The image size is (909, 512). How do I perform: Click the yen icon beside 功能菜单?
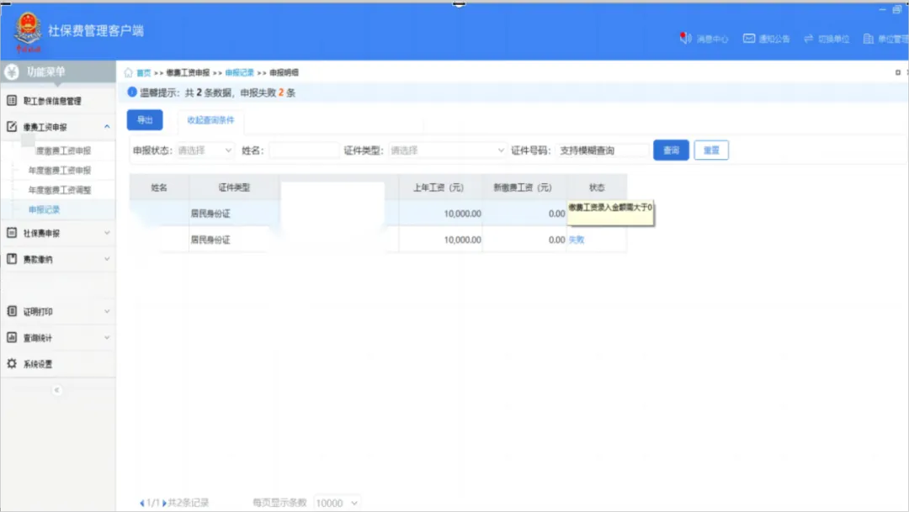point(12,71)
